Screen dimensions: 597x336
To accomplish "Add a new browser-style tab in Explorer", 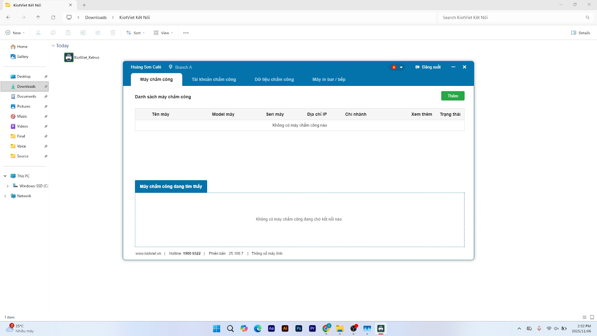I will [84, 5].
